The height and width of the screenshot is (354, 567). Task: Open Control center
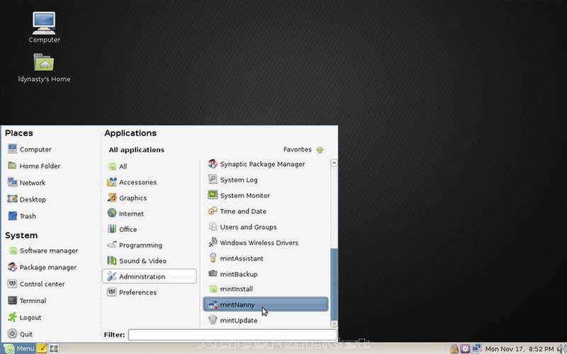coord(36,284)
